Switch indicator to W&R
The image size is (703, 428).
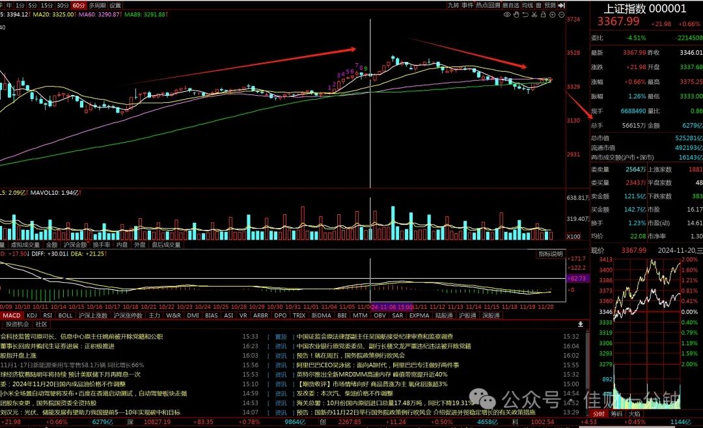pos(174,315)
